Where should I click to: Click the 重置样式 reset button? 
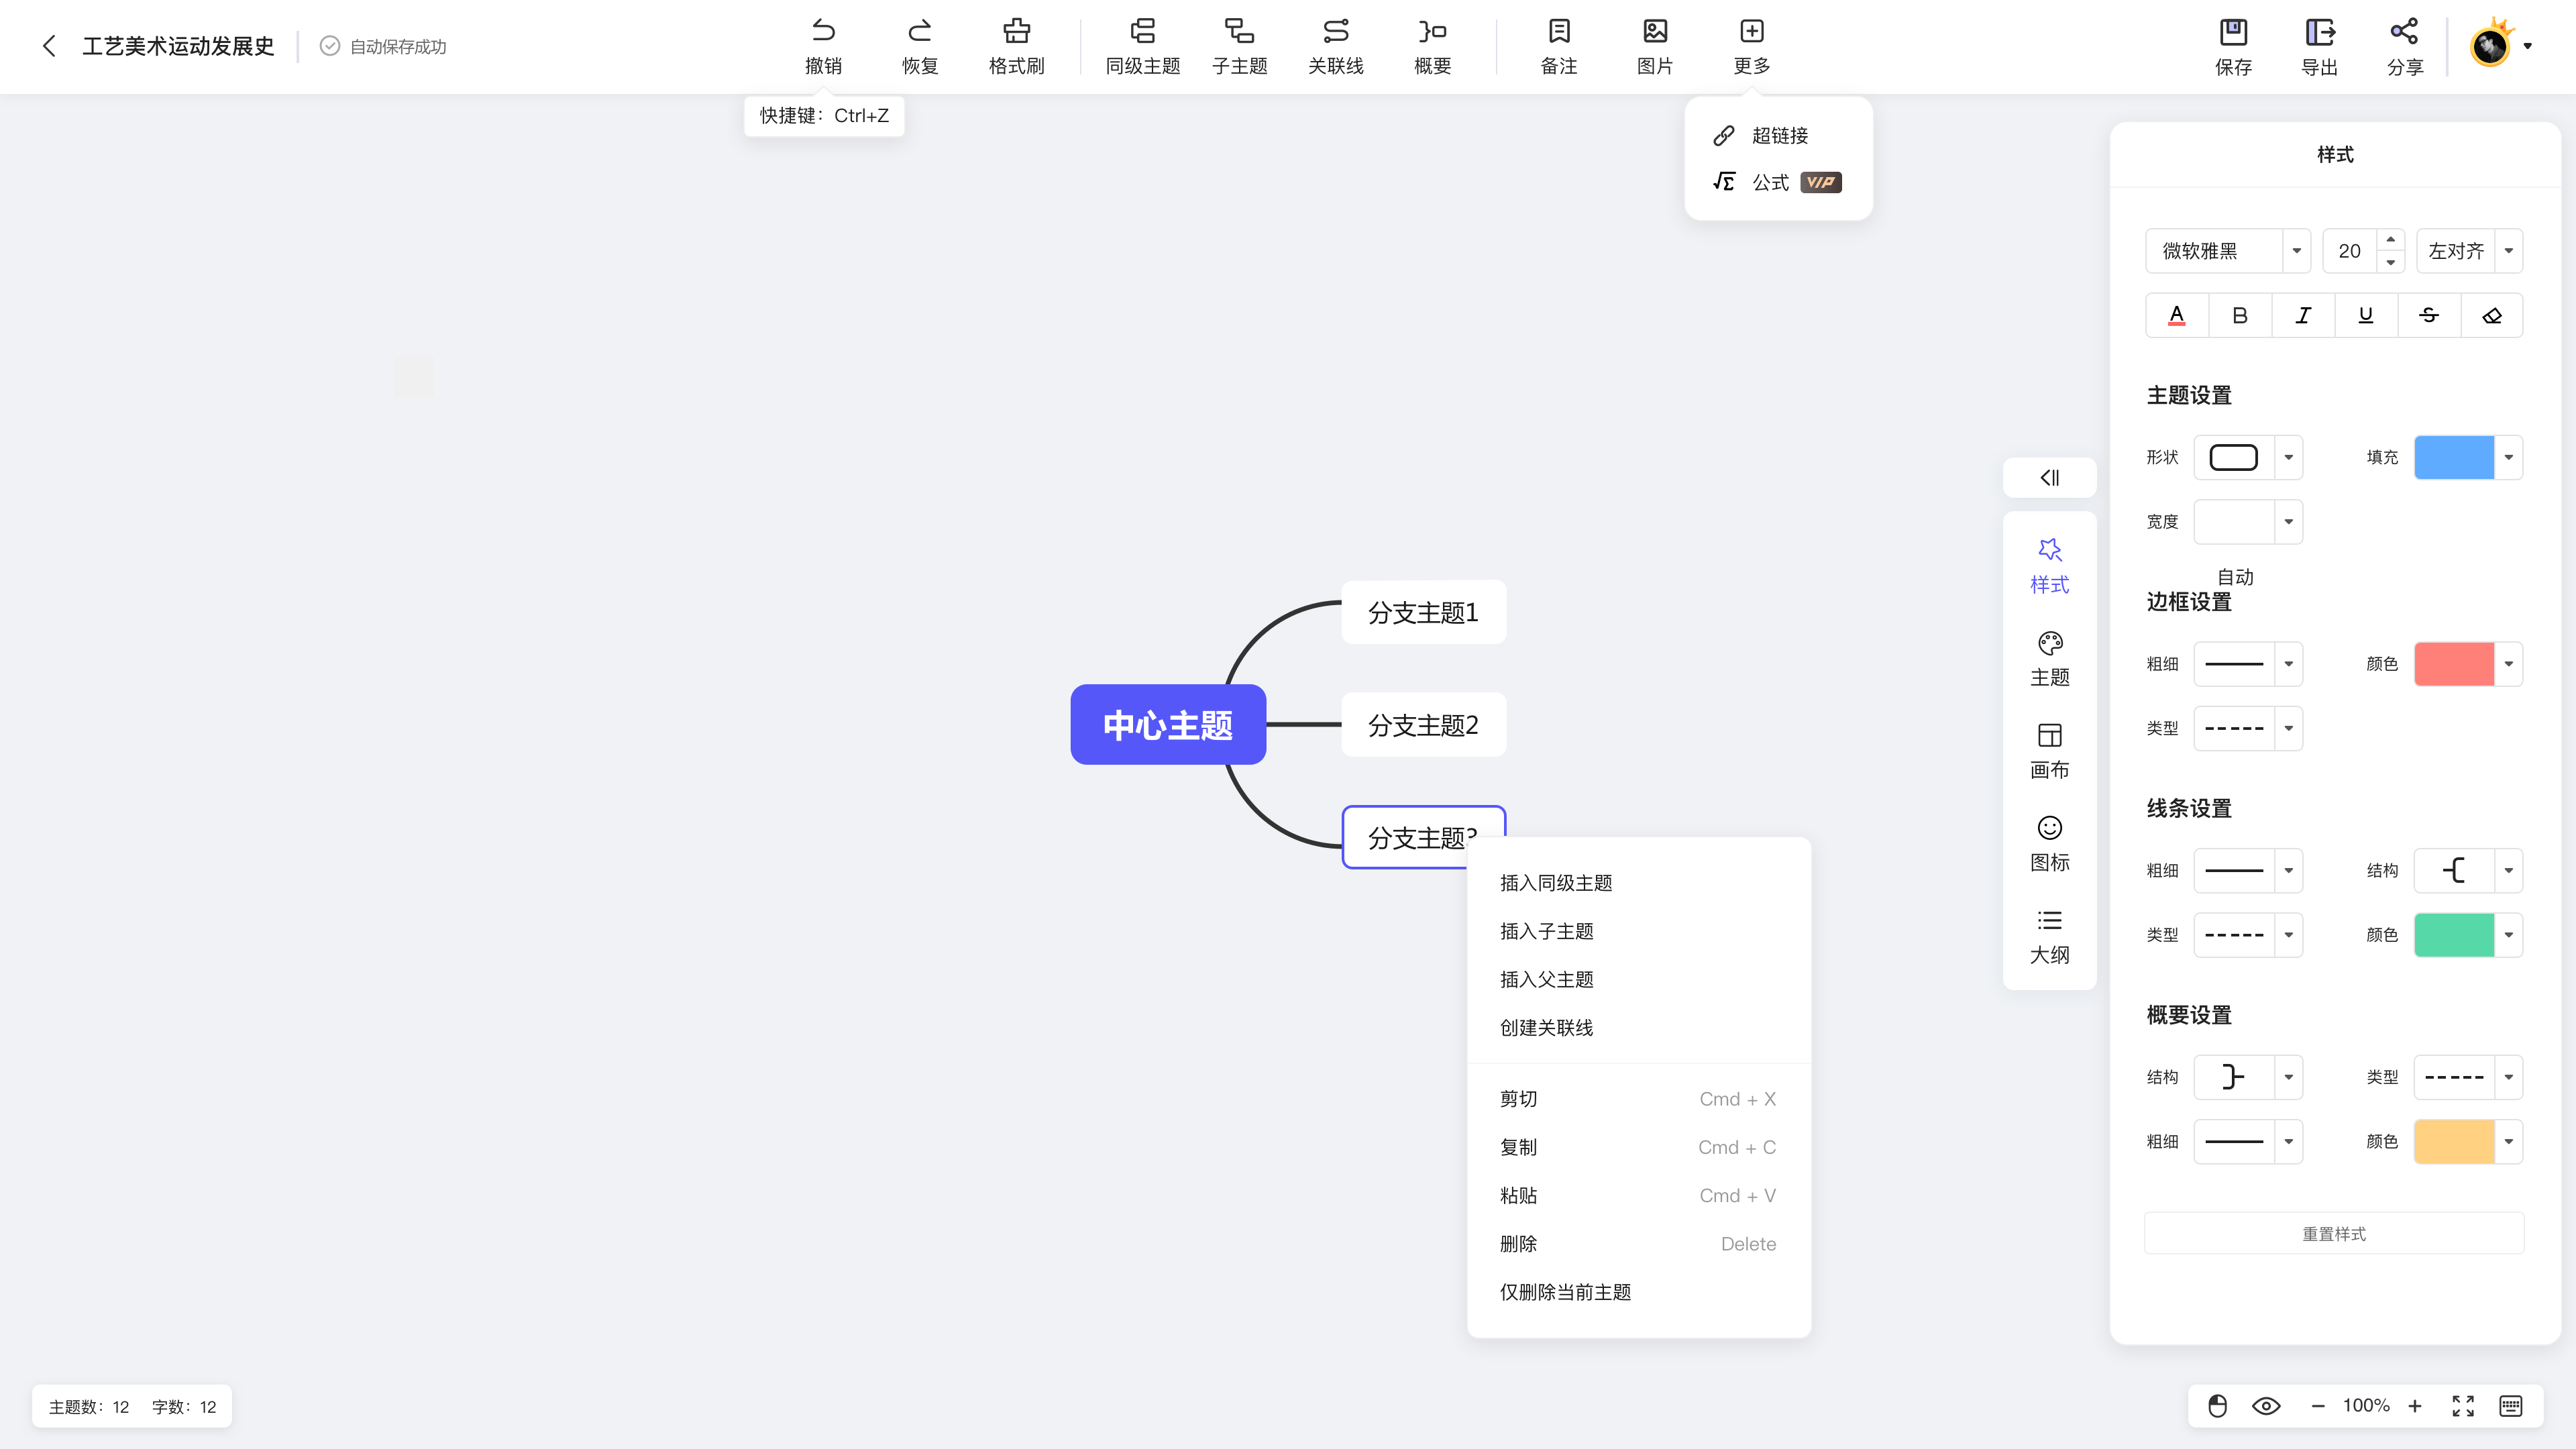[x=2333, y=1233]
